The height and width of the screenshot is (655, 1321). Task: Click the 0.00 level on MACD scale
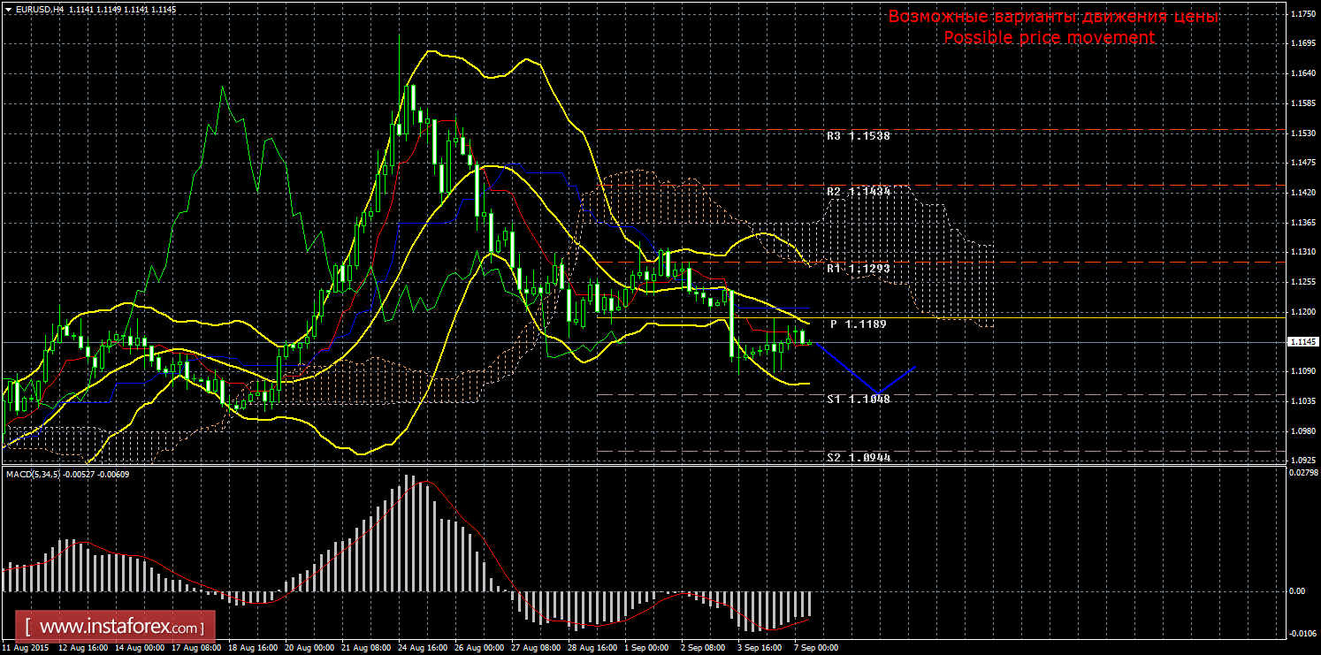coord(1298,590)
